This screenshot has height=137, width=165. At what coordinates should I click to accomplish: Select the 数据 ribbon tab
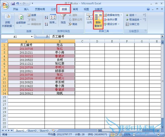pyautogui.click(x=64, y=9)
